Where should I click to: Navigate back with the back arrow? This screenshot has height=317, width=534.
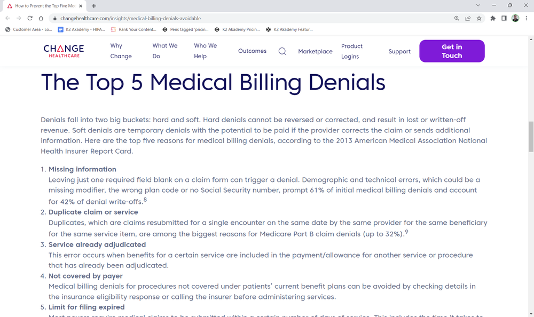[x=7, y=18]
